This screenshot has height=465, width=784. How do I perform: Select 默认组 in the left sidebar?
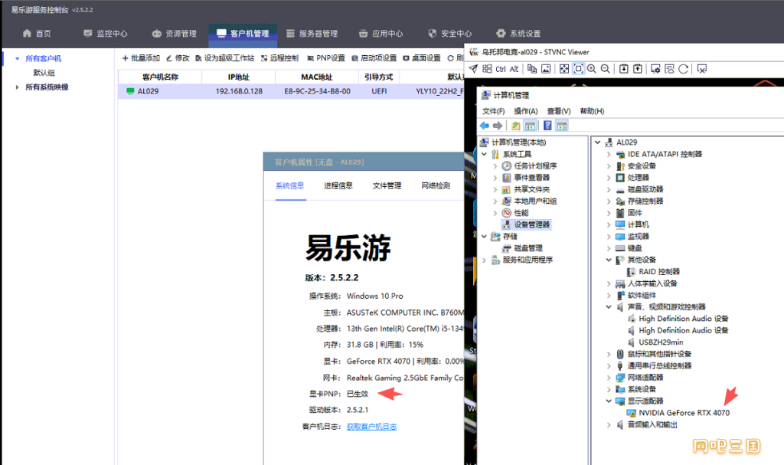coord(44,73)
